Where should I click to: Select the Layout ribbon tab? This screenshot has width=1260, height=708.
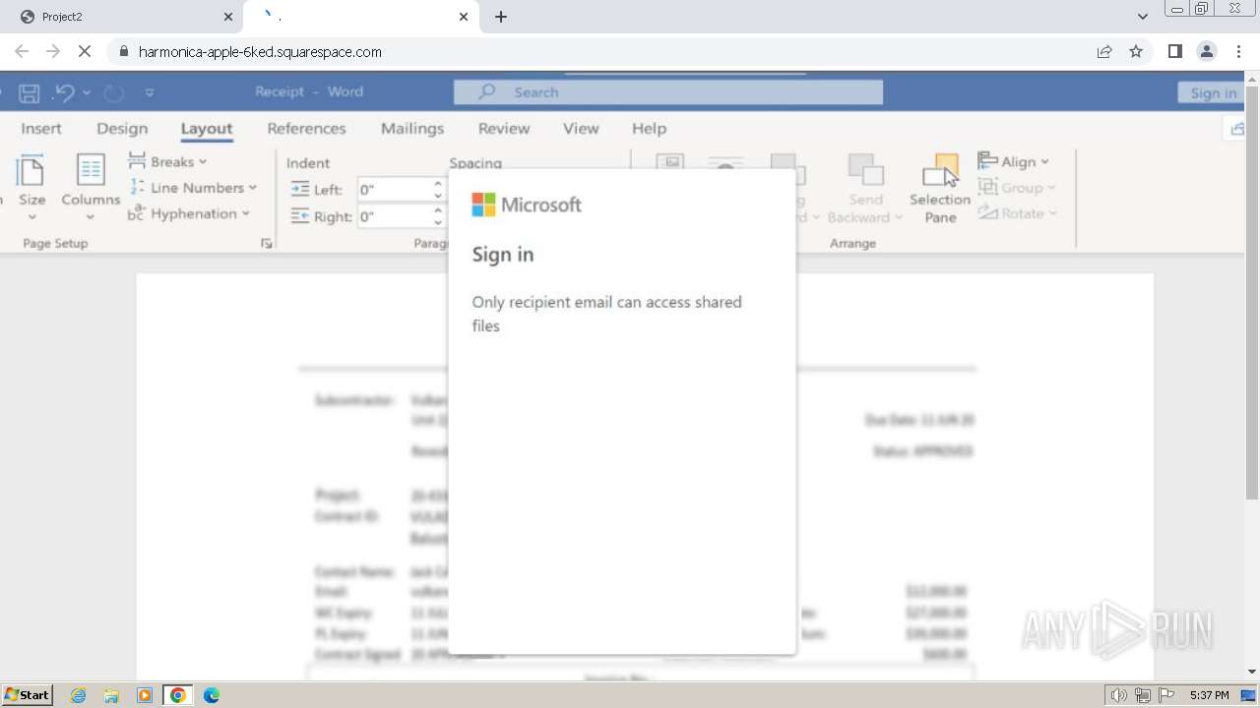[x=207, y=129]
